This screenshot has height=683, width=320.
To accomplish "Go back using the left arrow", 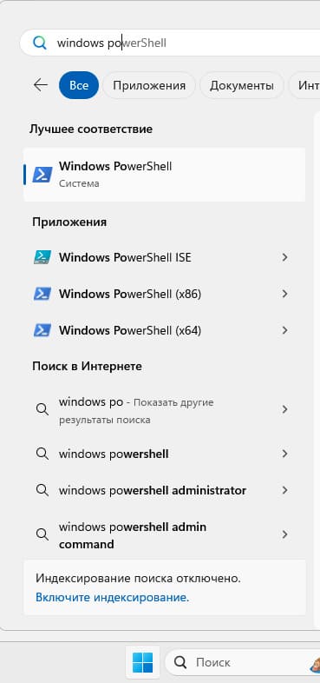I will pyautogui.click(x=41, y=85).
